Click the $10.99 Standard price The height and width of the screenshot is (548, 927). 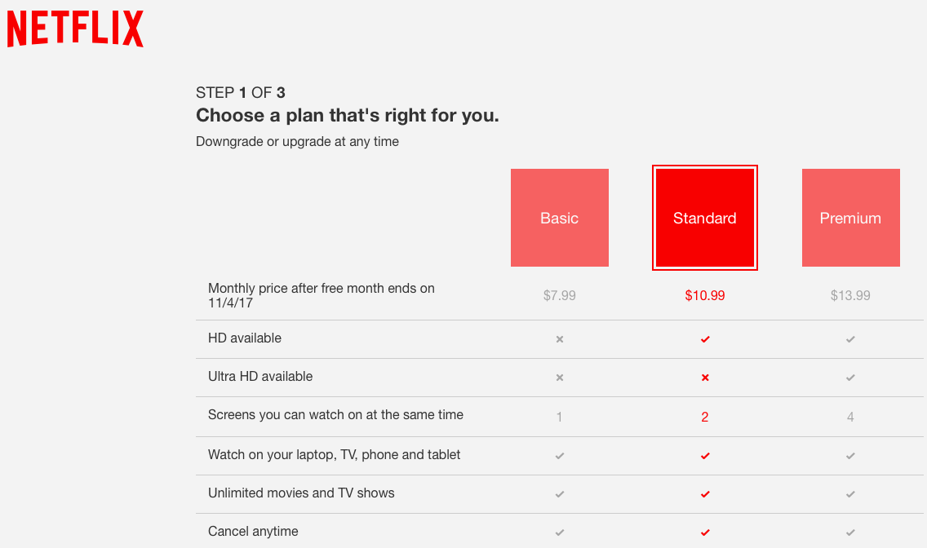[x=704, y=295]
